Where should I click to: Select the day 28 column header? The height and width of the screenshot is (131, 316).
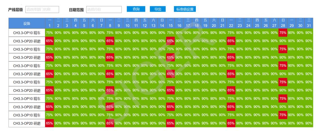(283, 23)
